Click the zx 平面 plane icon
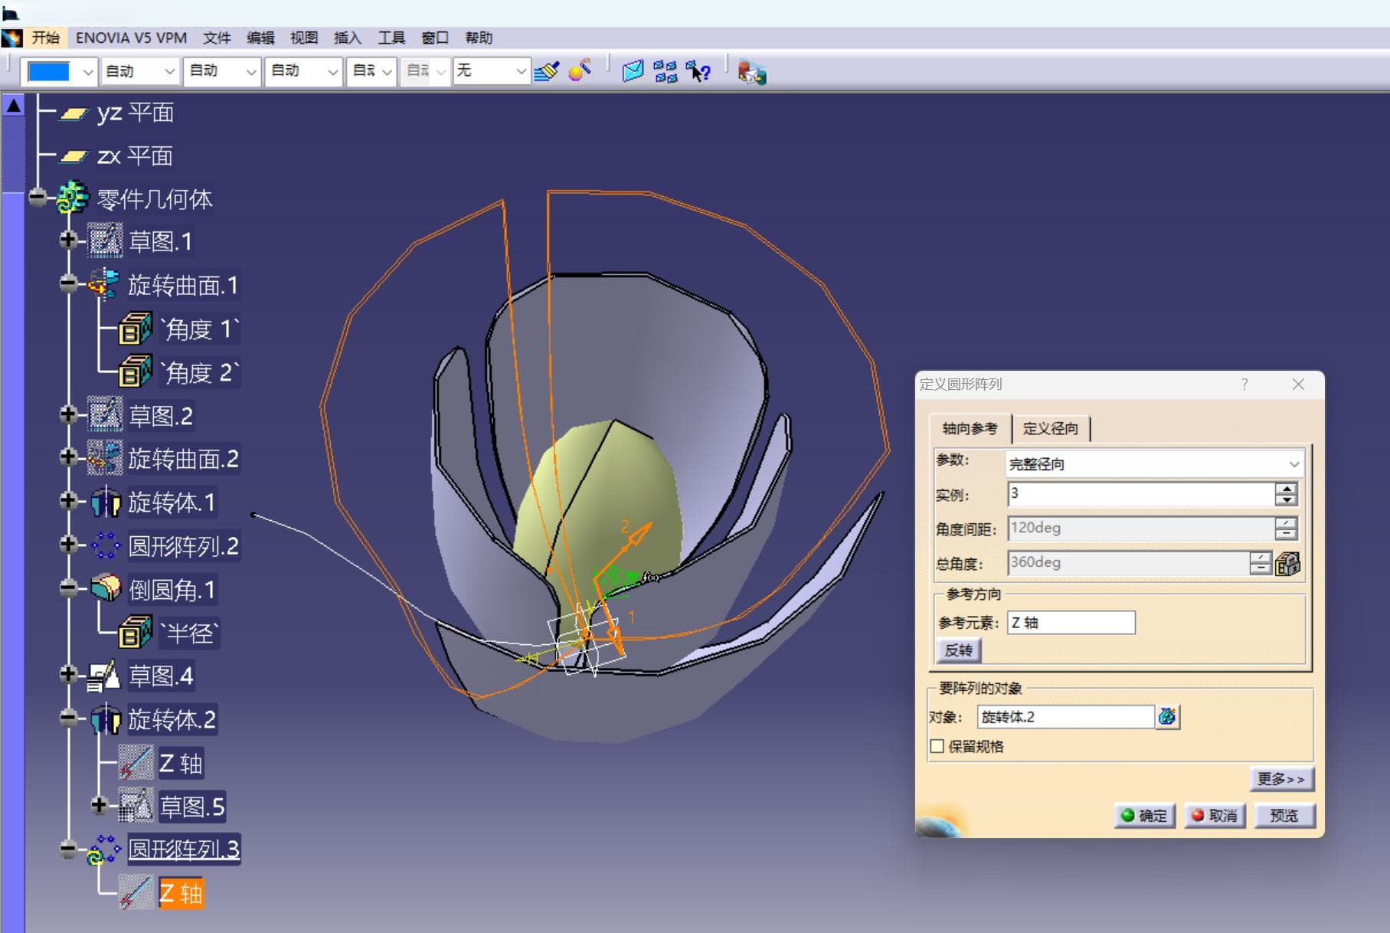 pyautogui.click(x=74, y=156)
